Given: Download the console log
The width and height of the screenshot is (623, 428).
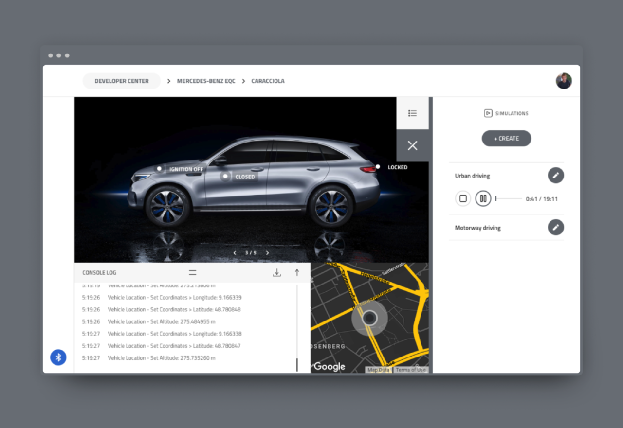Looking at the screenshot, I should point(277,273).
